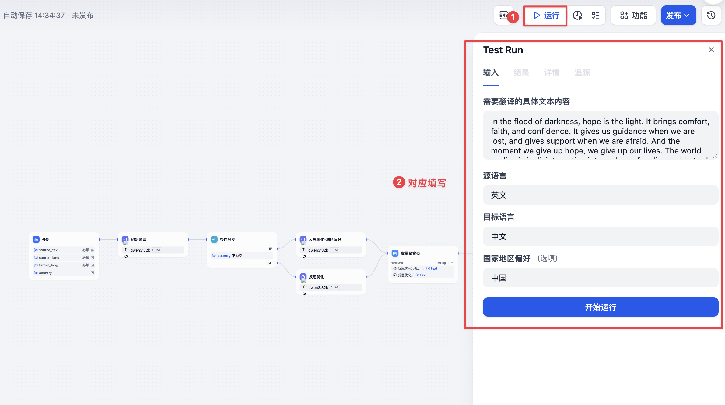The width and height of the screenshot is (725, 405).
Task: Switch to the 输入 tab
Action: click(491, 72)
